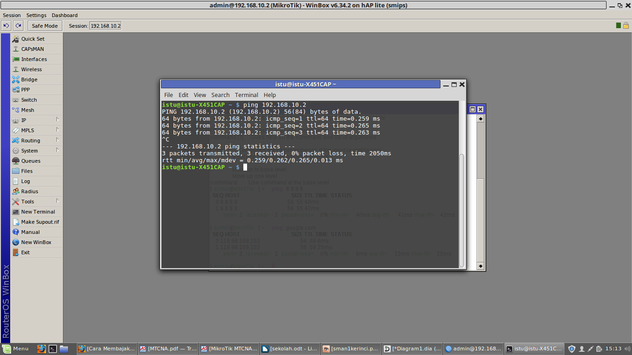The width and height of the screenshot is (632, 355).
Task: Switch to the sekolah.odt taskbar window
Action: (290, 349)
